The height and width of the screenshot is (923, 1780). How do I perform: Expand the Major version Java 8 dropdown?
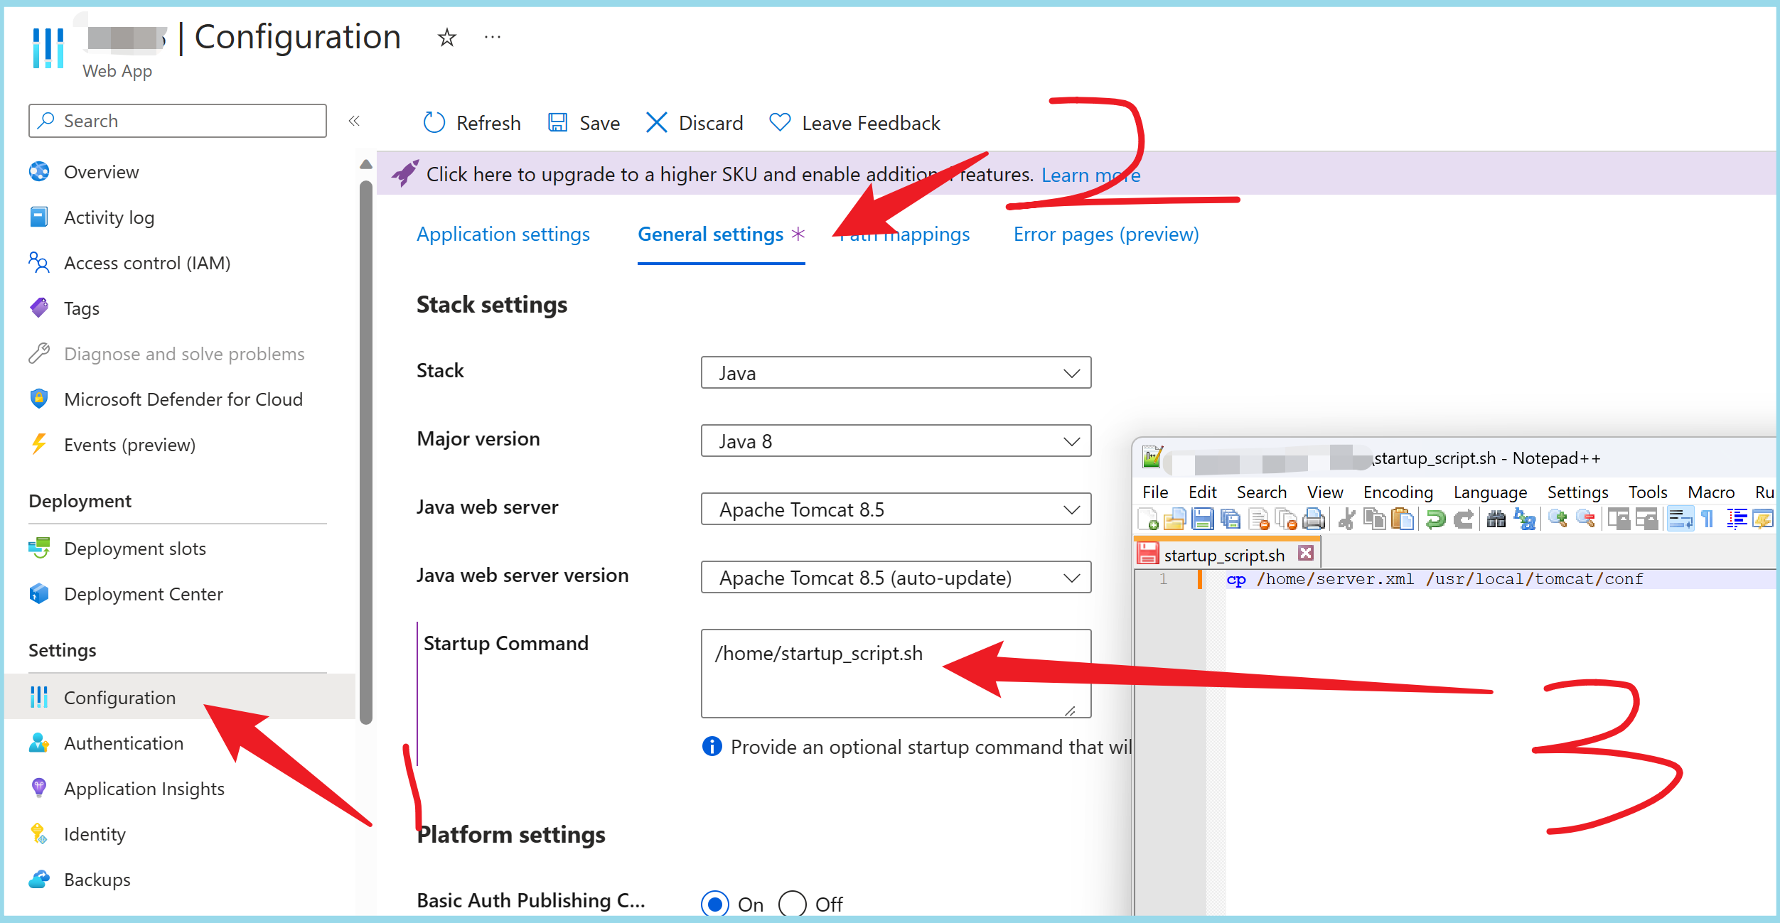point(895,441)
